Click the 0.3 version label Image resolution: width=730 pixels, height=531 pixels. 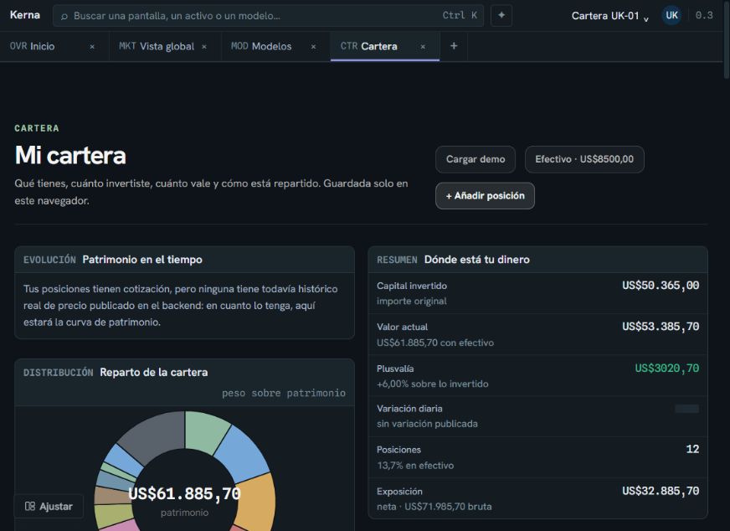coord(704,15)
